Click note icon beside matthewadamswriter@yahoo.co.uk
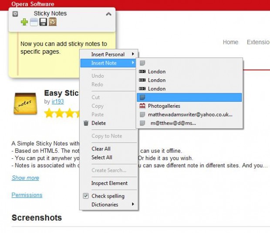The image size is (270, 233). click(142, 114)
